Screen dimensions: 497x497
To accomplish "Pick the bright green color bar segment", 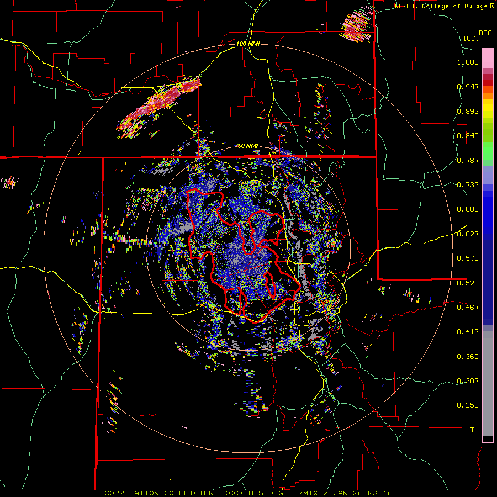I will pos(488,151).
